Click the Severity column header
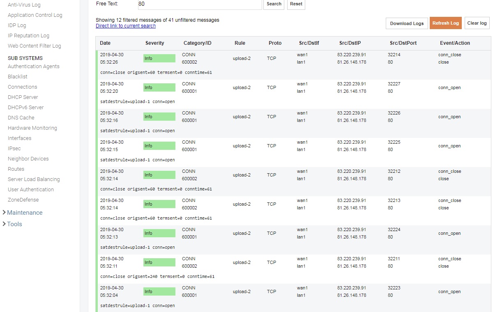The height and width of the screenshot is (312, 493). [x=154, y=43]
